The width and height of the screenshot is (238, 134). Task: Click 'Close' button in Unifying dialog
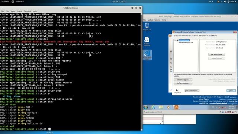pyautogui.click(x=231, y=91)
